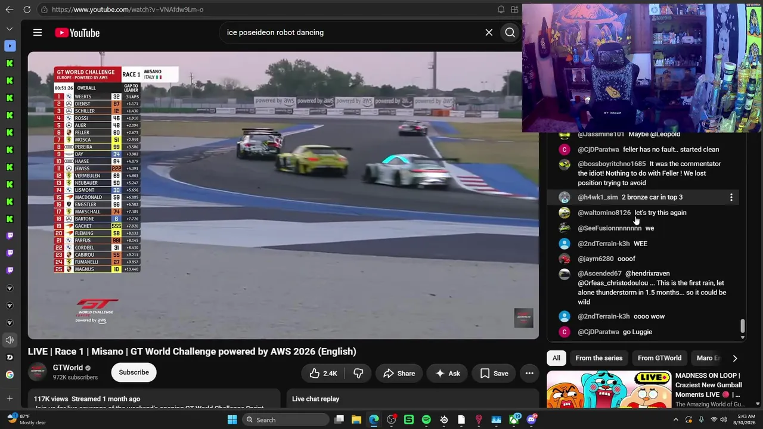The height and width of the screenshot is (429, 763).
Task: Open the 'MADNESS ON LOOP' video title
Action: [708, 385]
